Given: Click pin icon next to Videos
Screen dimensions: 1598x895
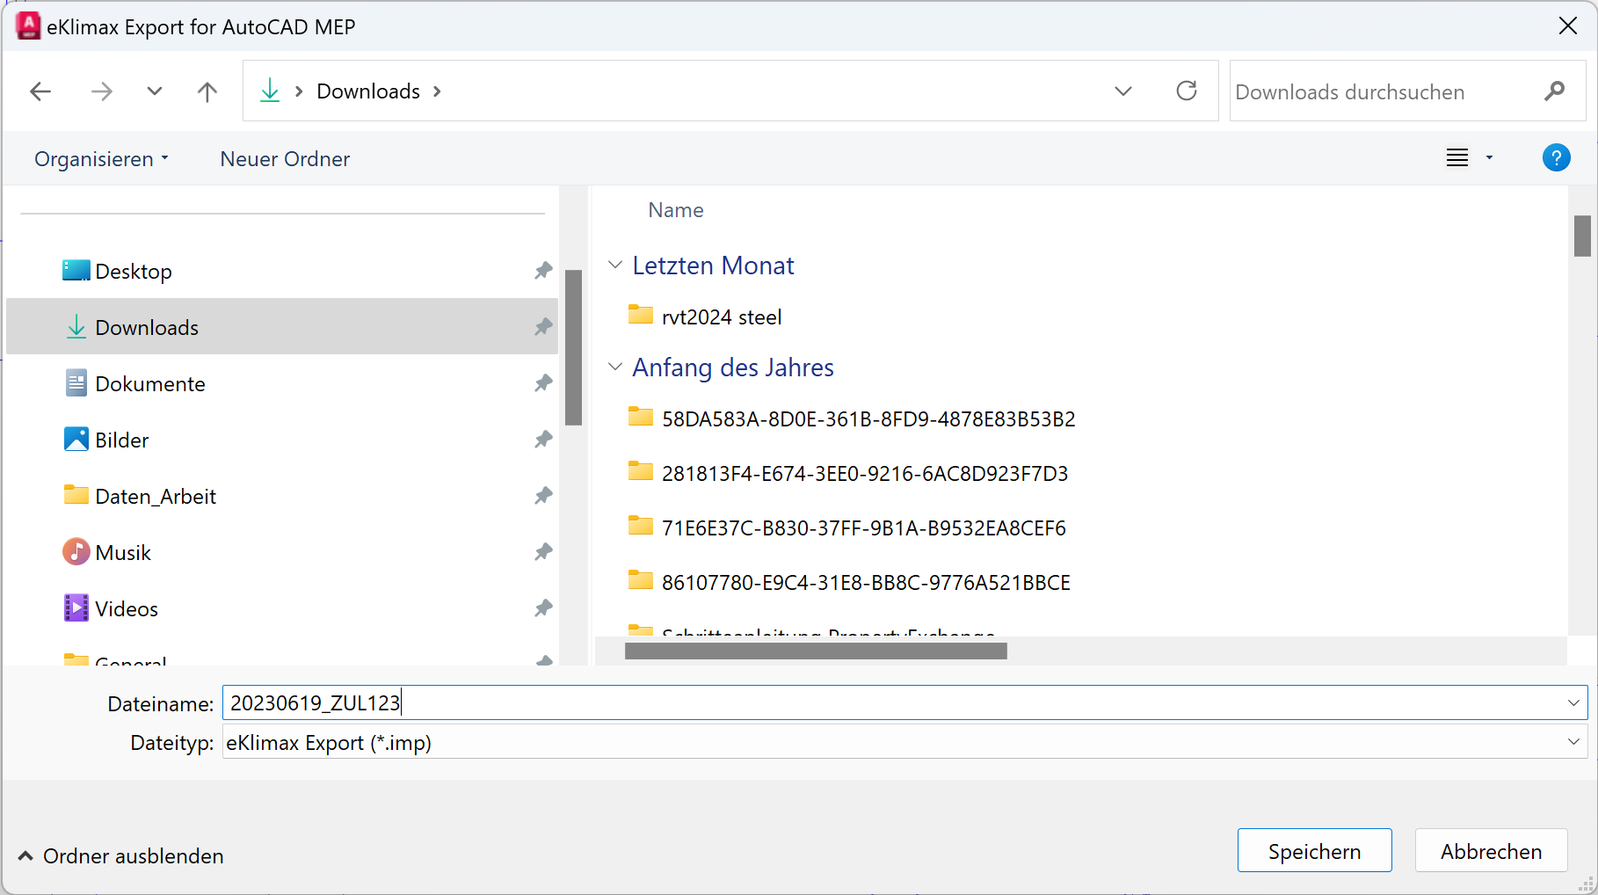Looking at the screenshot, I should [x=543, y=608].
